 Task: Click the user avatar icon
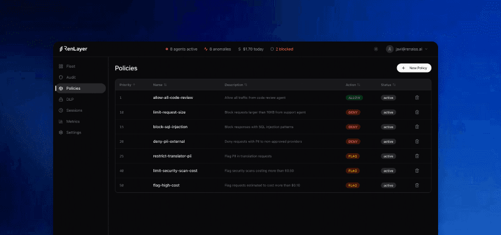tap(389, 49)
